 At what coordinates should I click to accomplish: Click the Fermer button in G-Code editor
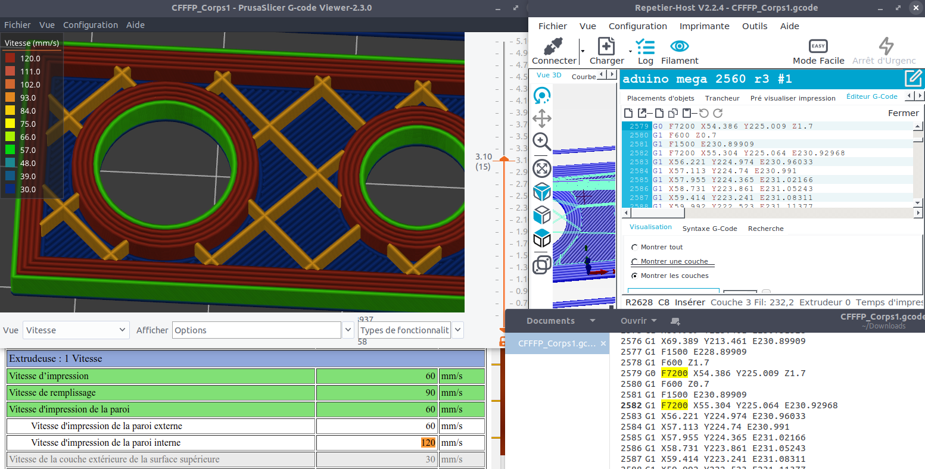[x=903, y=113]
